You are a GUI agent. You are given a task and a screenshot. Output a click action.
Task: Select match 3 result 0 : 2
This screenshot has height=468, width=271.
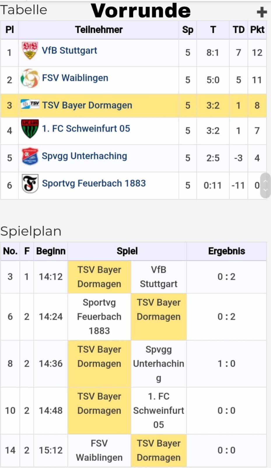226,277
